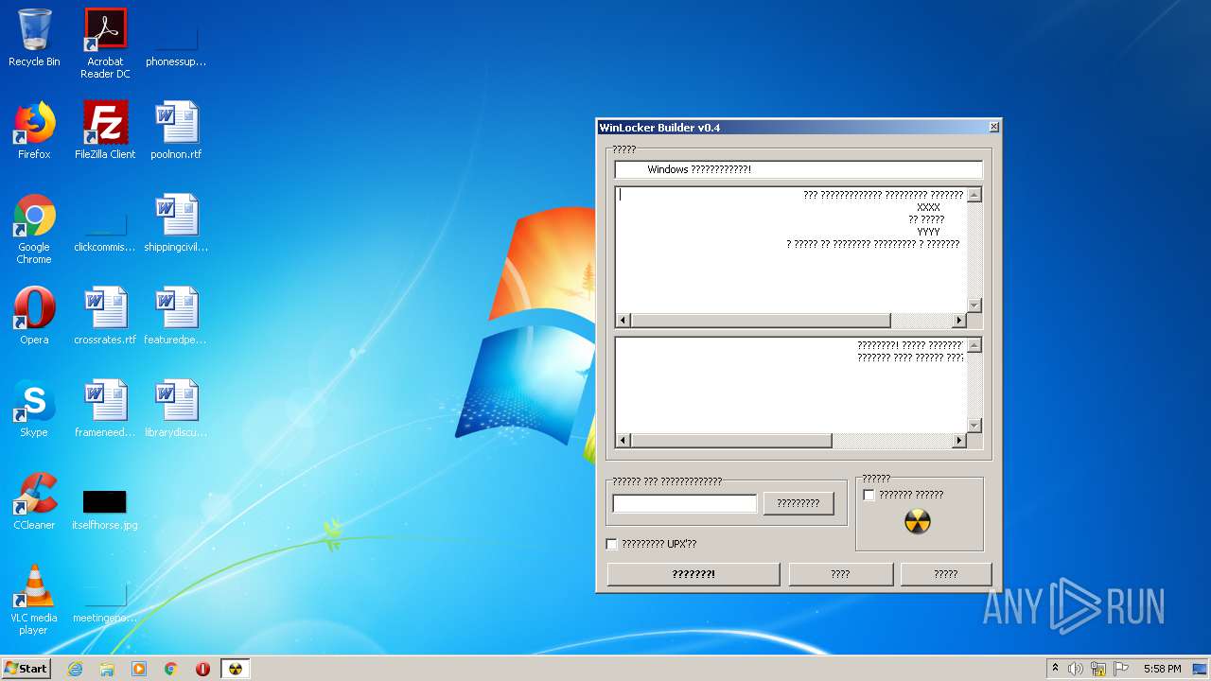Enable the UPX compression checkbox
1211x681 pixels.
click(611, 544)
